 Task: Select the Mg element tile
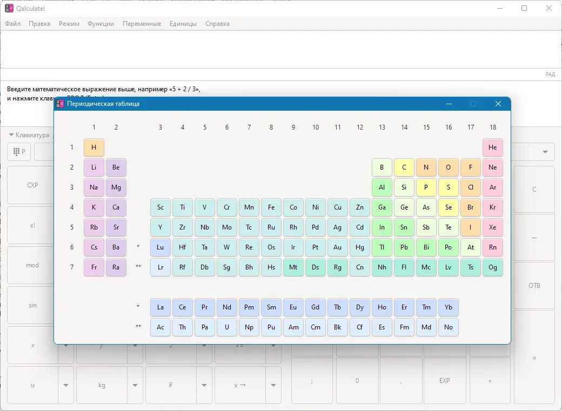tap(116, 187)
